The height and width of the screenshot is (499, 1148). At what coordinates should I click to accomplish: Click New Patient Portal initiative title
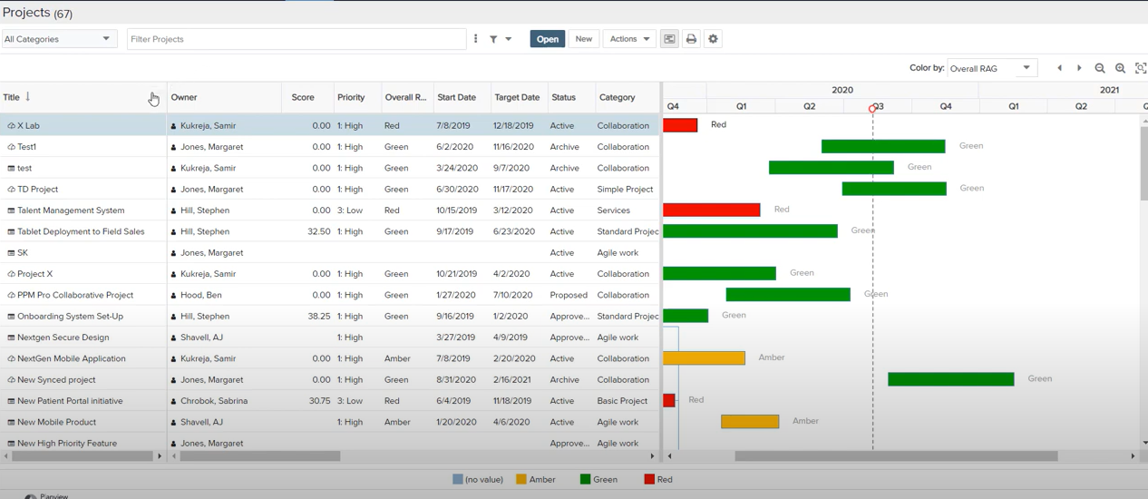(70, 401)
